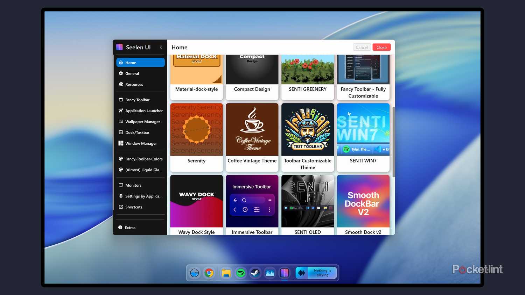525x295 pixels.
Task: Open File Explorer from the dock
Action: [x=226, y=273]
